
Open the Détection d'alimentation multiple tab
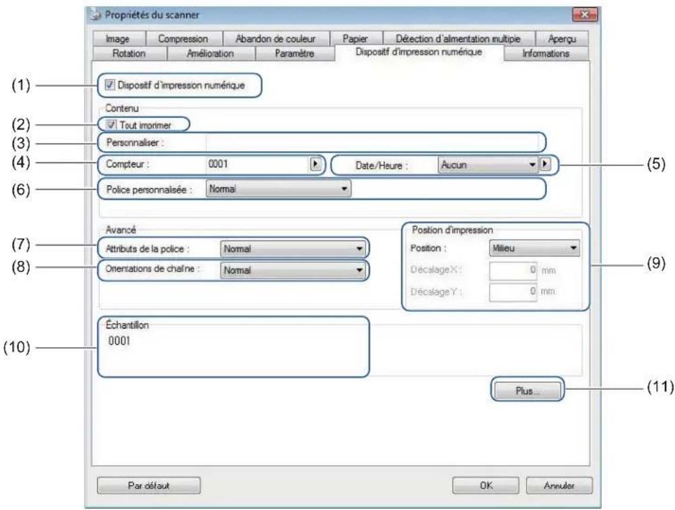pyautogui.click(x=458, y=38)
